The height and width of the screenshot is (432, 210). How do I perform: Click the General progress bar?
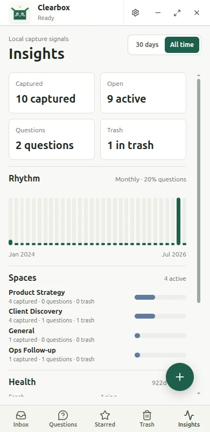coord(160,335)
